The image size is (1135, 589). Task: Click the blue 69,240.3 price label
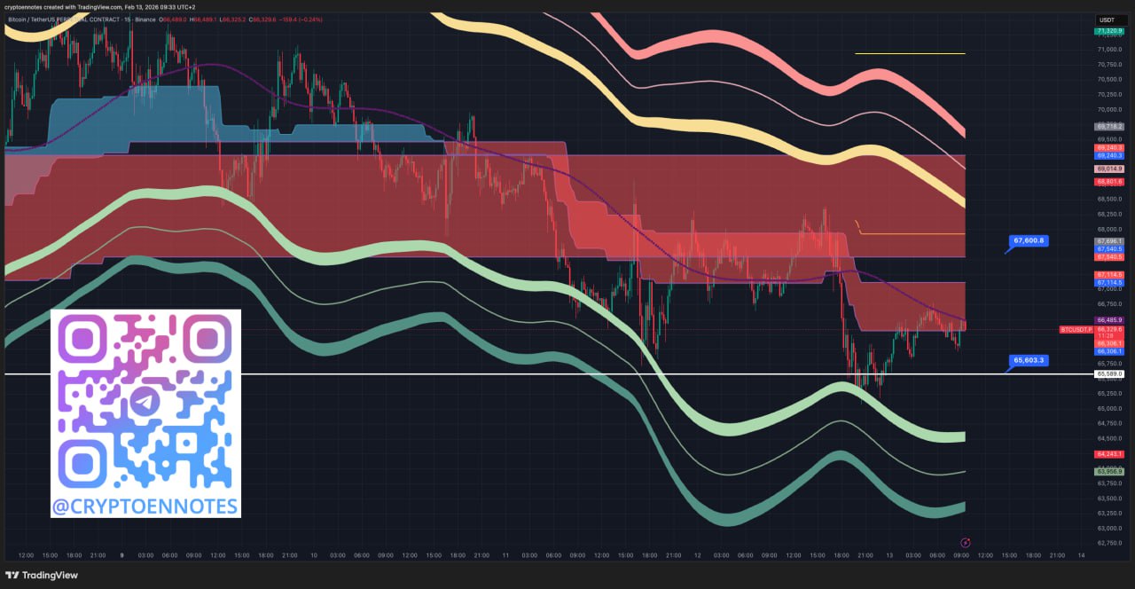1110,155
